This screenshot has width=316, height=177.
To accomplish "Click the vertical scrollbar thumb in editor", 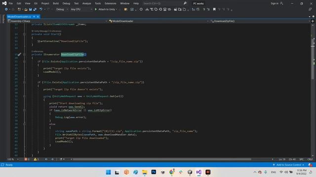I will click(x=313, y=59).
